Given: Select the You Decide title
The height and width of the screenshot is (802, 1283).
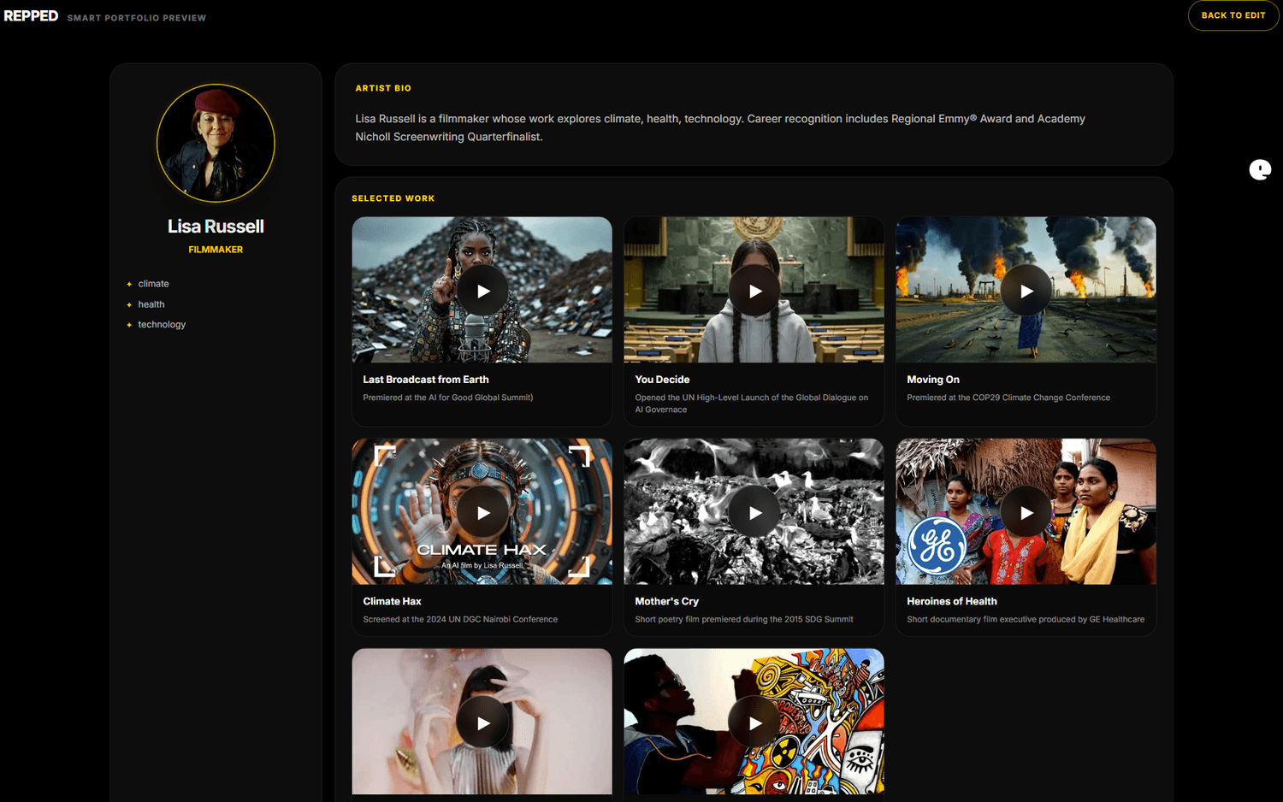Looking at the screenshot, I should click(x=662, y=380).
